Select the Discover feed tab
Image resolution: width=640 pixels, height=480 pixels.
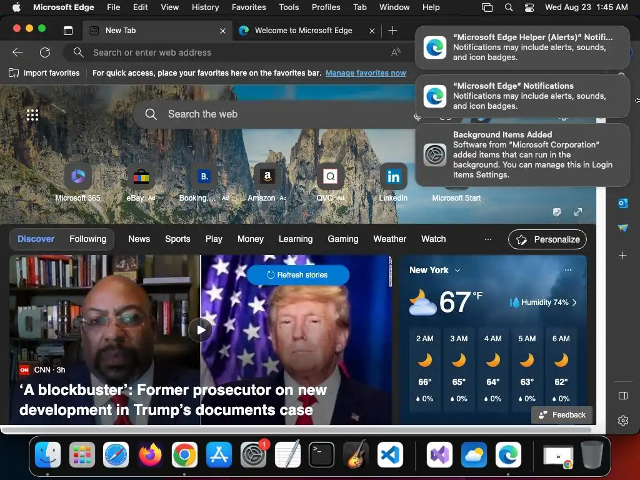(x=36, y=239)
